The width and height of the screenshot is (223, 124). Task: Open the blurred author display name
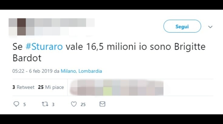click(x=60, y=22)
